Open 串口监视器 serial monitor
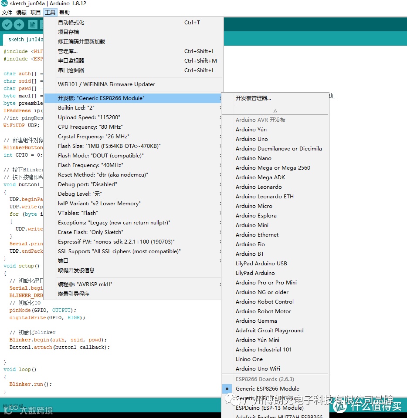This screenshot has height=418, width=407. [x=133, y=61]
